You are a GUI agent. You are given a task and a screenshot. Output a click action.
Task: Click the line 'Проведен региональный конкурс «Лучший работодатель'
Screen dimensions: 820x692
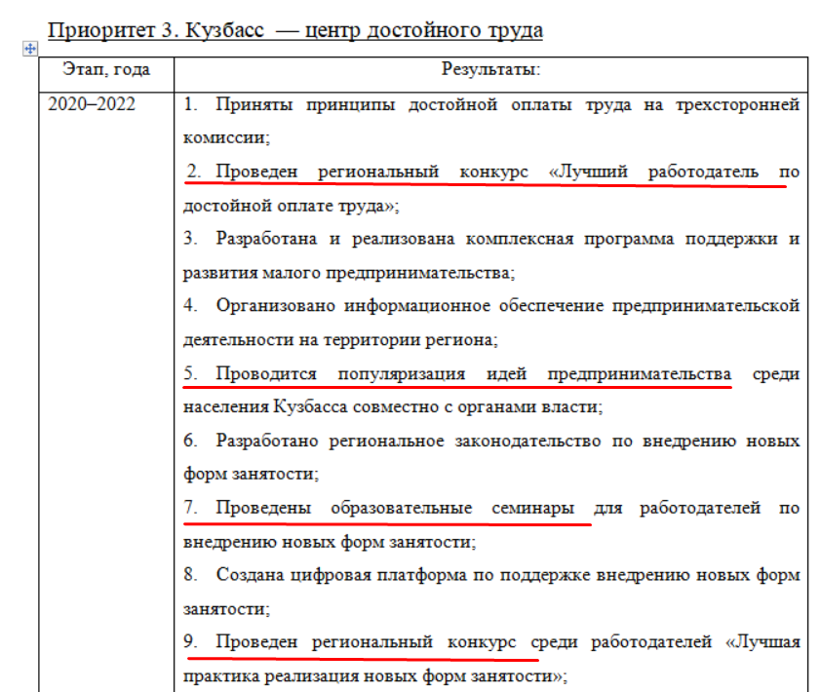[487, 172]
